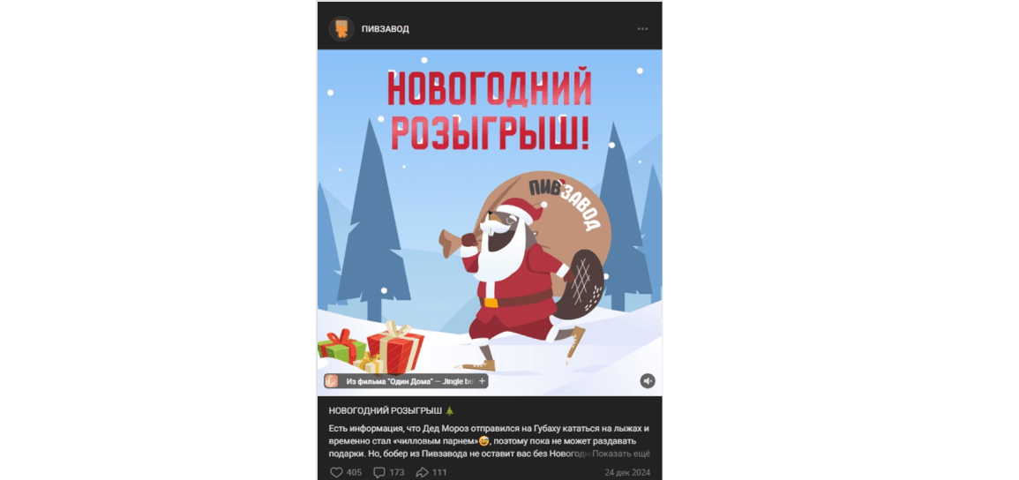Image resolution: width=1019 pixels, height=480 pixels.
Task: Click the gift boxes in the picture
Action: click(371, 349)
